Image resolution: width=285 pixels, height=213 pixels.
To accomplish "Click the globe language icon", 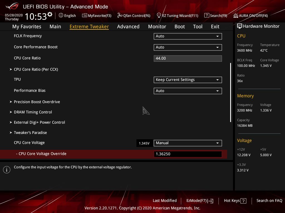I will (61, 16).
